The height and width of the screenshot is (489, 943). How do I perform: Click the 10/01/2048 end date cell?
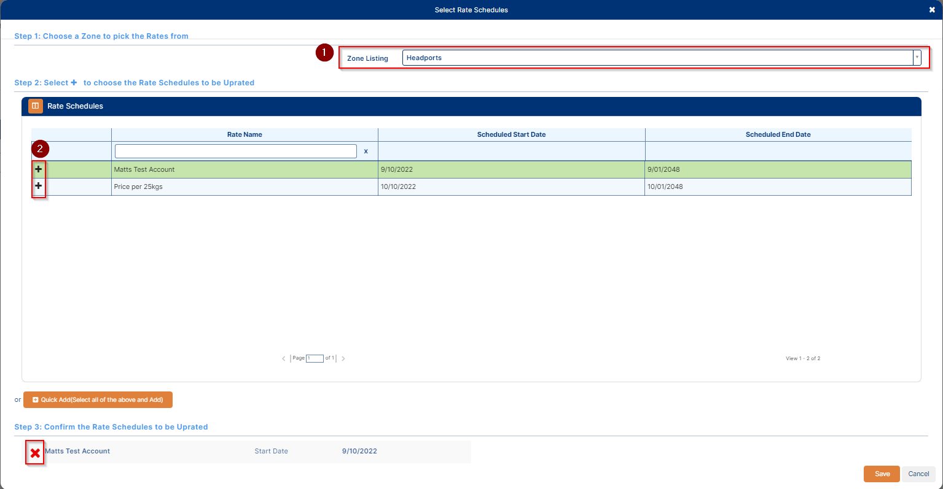(x=778, y=187)
